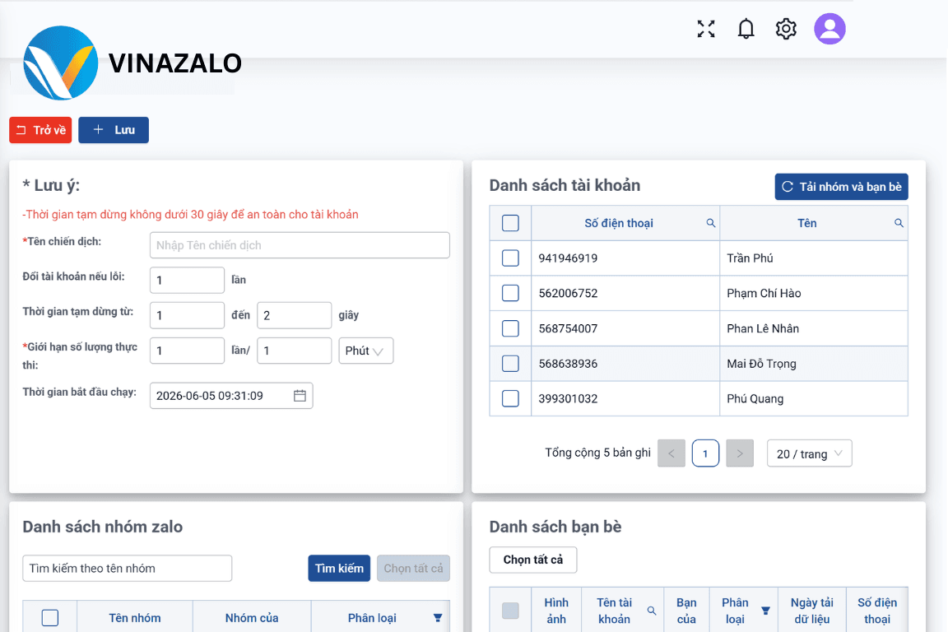Click Chọn tất cả in friends list
948x632 pixels.
point(532,560)
